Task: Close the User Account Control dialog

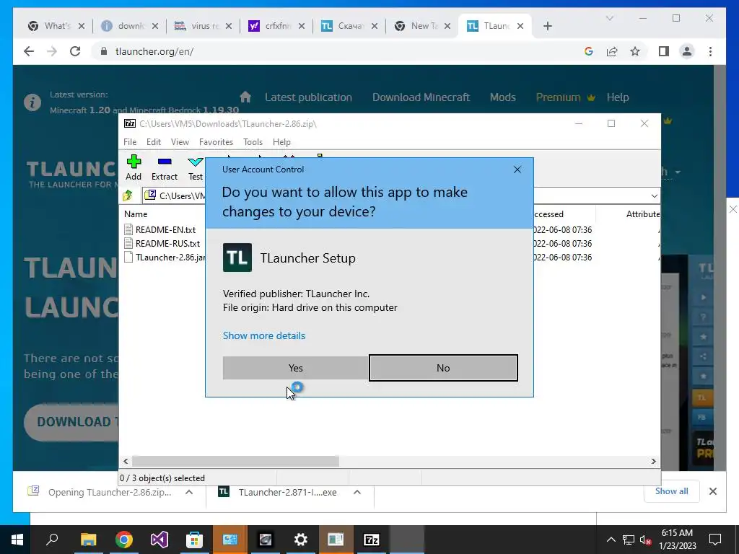Action: click(x=517, y=169)
